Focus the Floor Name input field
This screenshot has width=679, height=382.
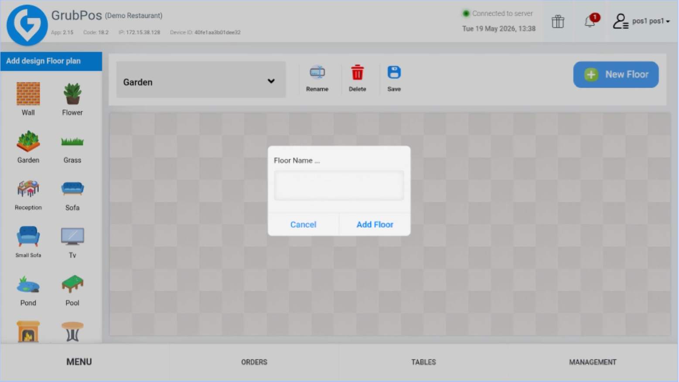point(339,185)
